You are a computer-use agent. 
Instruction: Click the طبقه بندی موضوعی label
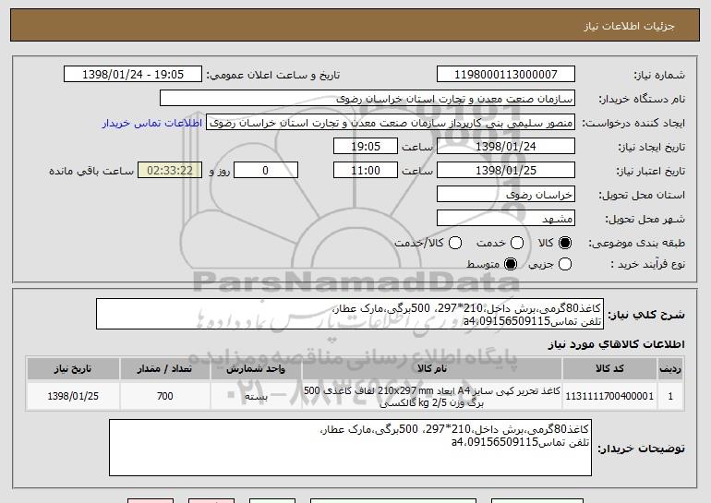point(636,244)
